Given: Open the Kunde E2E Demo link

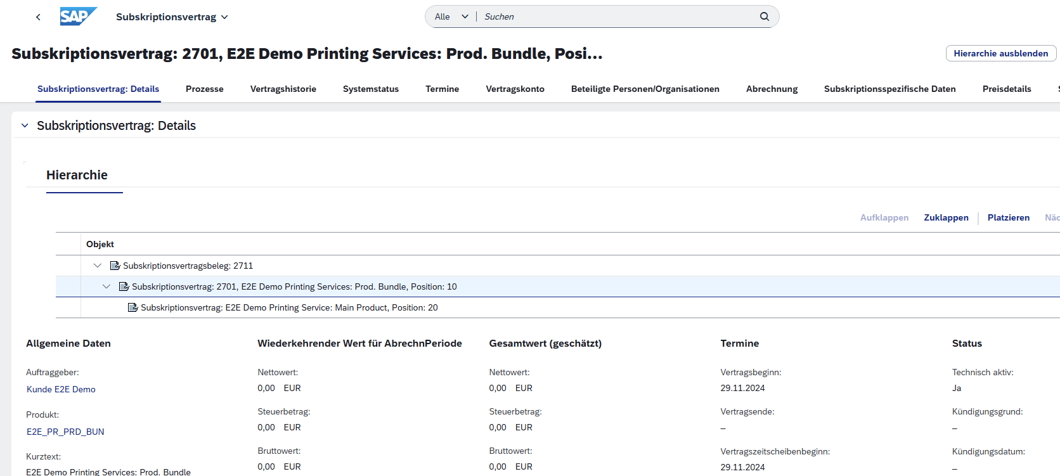Looking at the screenshot, I should pyautogui.click(x=61, y=389).
